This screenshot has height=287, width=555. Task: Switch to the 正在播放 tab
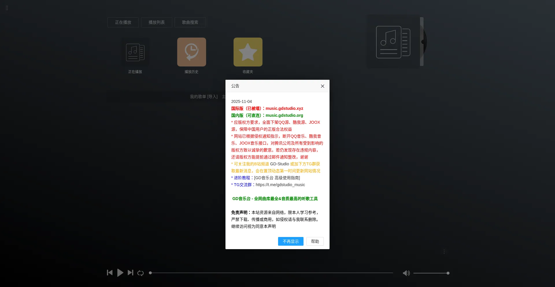[123, 22]
